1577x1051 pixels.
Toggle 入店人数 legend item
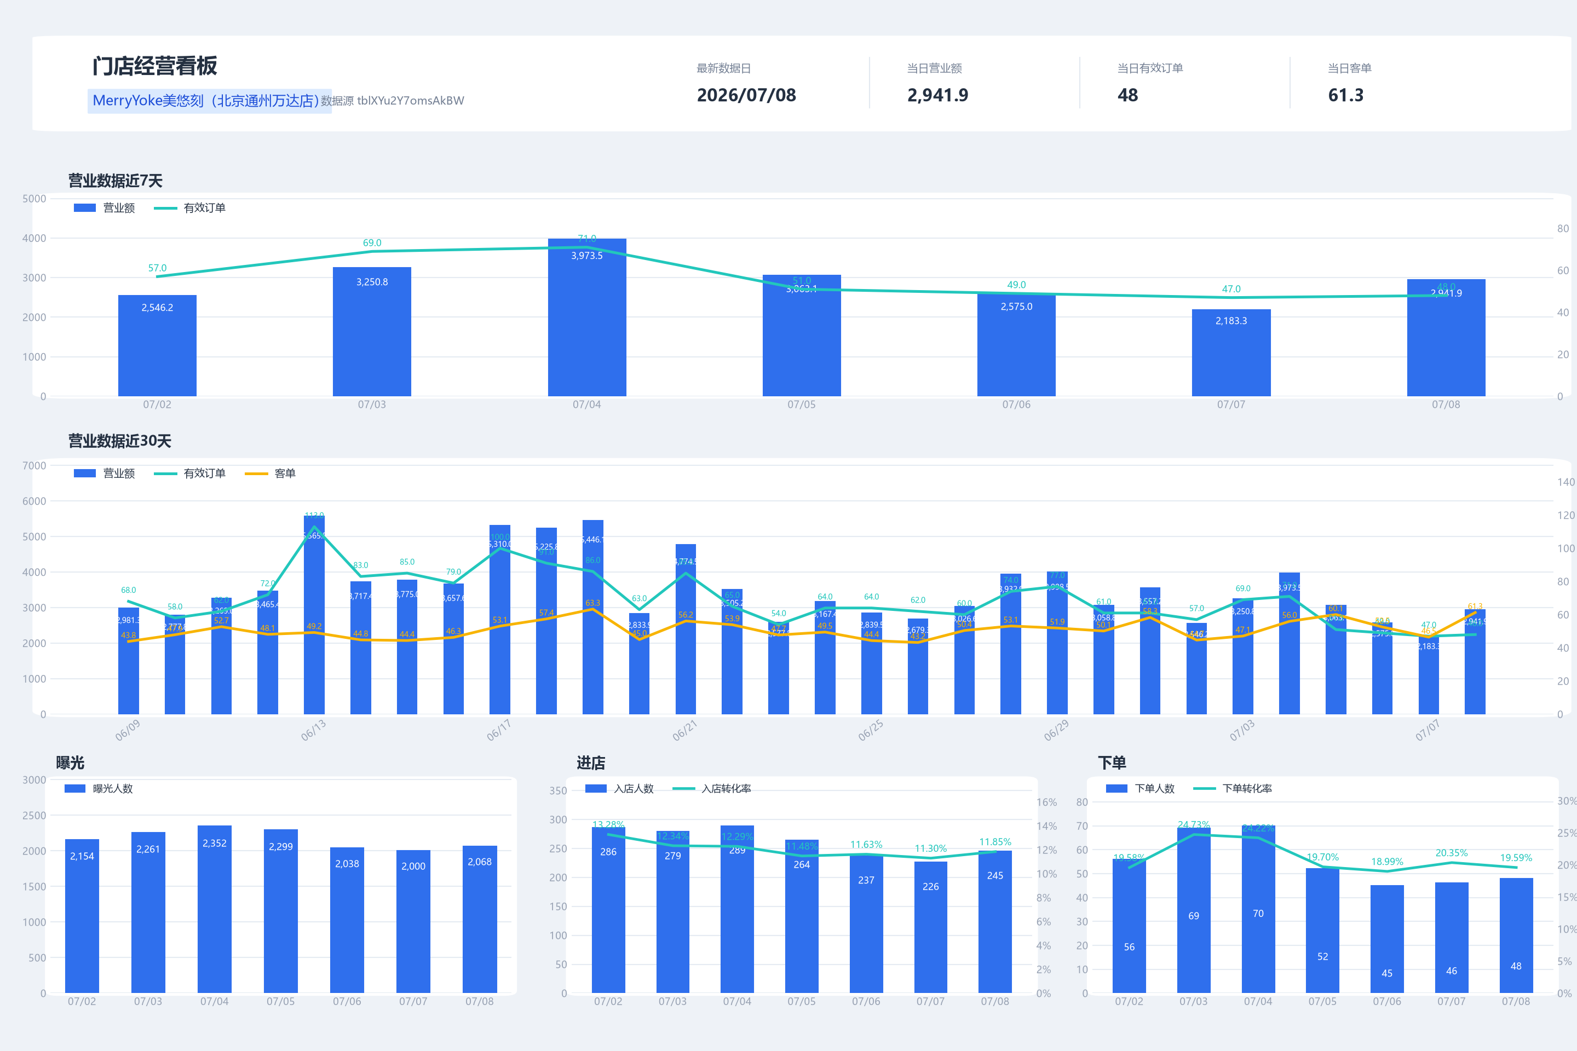coord(619,788)
